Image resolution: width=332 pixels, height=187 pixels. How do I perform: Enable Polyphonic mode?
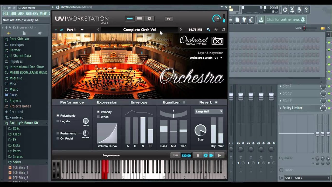coord(58,116)
